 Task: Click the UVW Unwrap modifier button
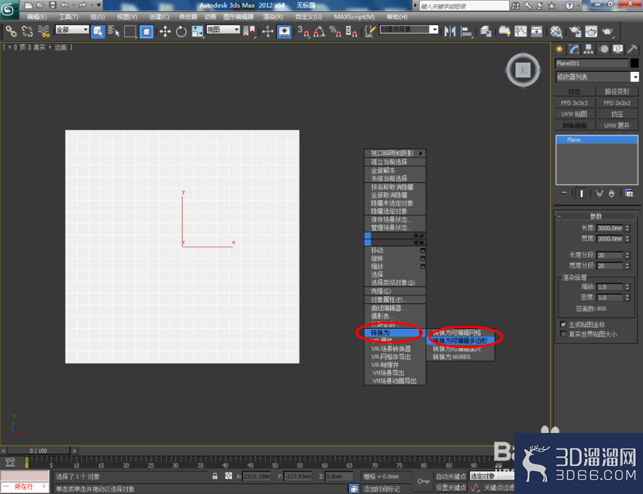[x=617, y=125]
